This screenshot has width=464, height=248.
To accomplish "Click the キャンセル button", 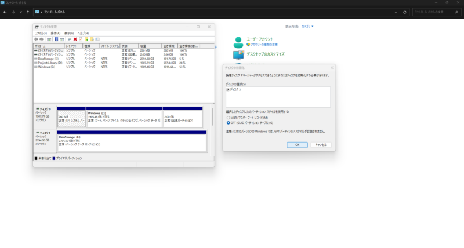I will 321,145.
